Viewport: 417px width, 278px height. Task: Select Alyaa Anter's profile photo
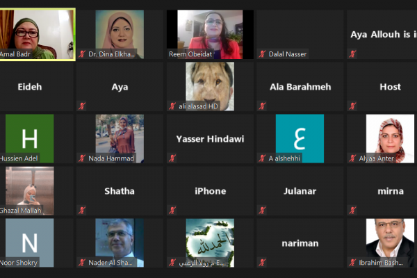click(x=390, y=138)
